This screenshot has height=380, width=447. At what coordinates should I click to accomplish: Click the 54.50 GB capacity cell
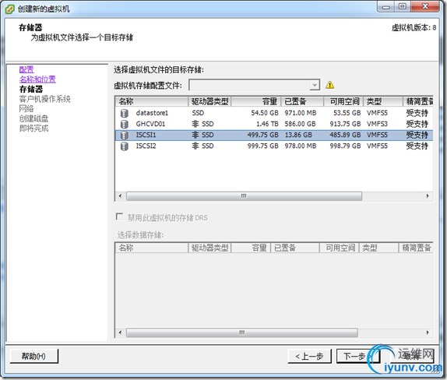[265, 113]
